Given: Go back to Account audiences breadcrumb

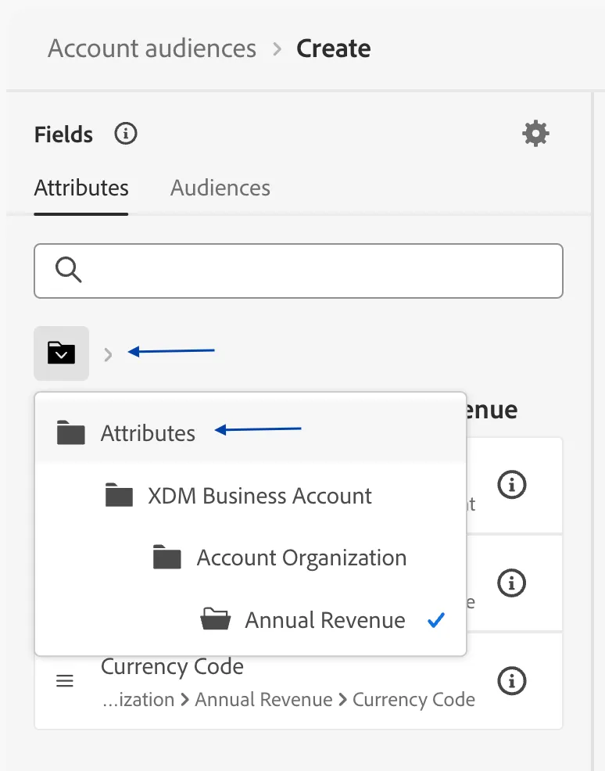Looking at the screenshot, I should click(152, 48).
